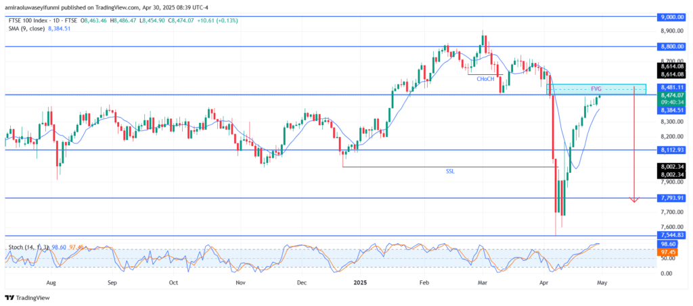Click the Aug label on time axis
The width and height of the screenshot is (693, 306).
51,282
